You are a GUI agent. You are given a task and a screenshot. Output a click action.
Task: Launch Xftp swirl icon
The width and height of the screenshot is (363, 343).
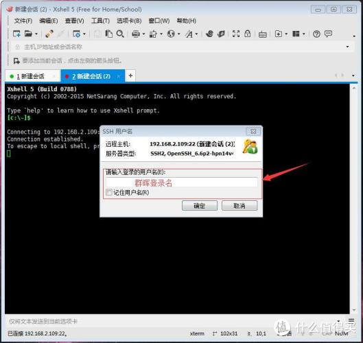pos(209,34)
